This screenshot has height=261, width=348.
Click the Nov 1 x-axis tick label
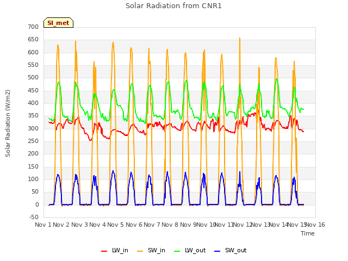[43, 225]
